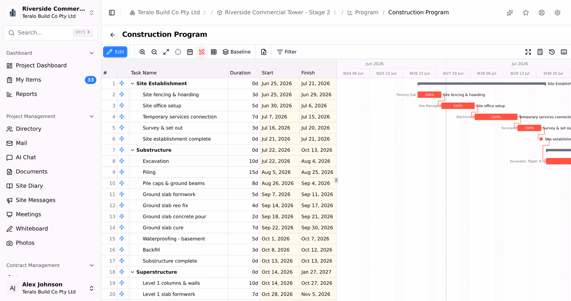
Task: Open version history clock icon
Action: [x=552, y=52]
